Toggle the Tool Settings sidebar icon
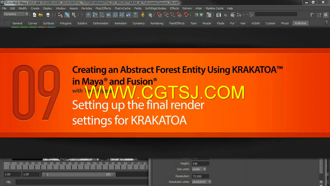This screenshot has width=330, height=186. pos(319,15)
